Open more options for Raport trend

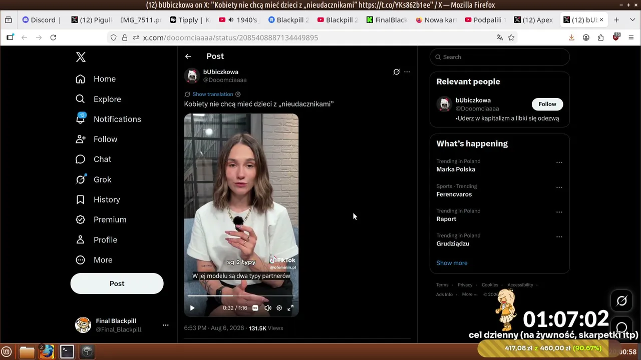click(559, 212)
